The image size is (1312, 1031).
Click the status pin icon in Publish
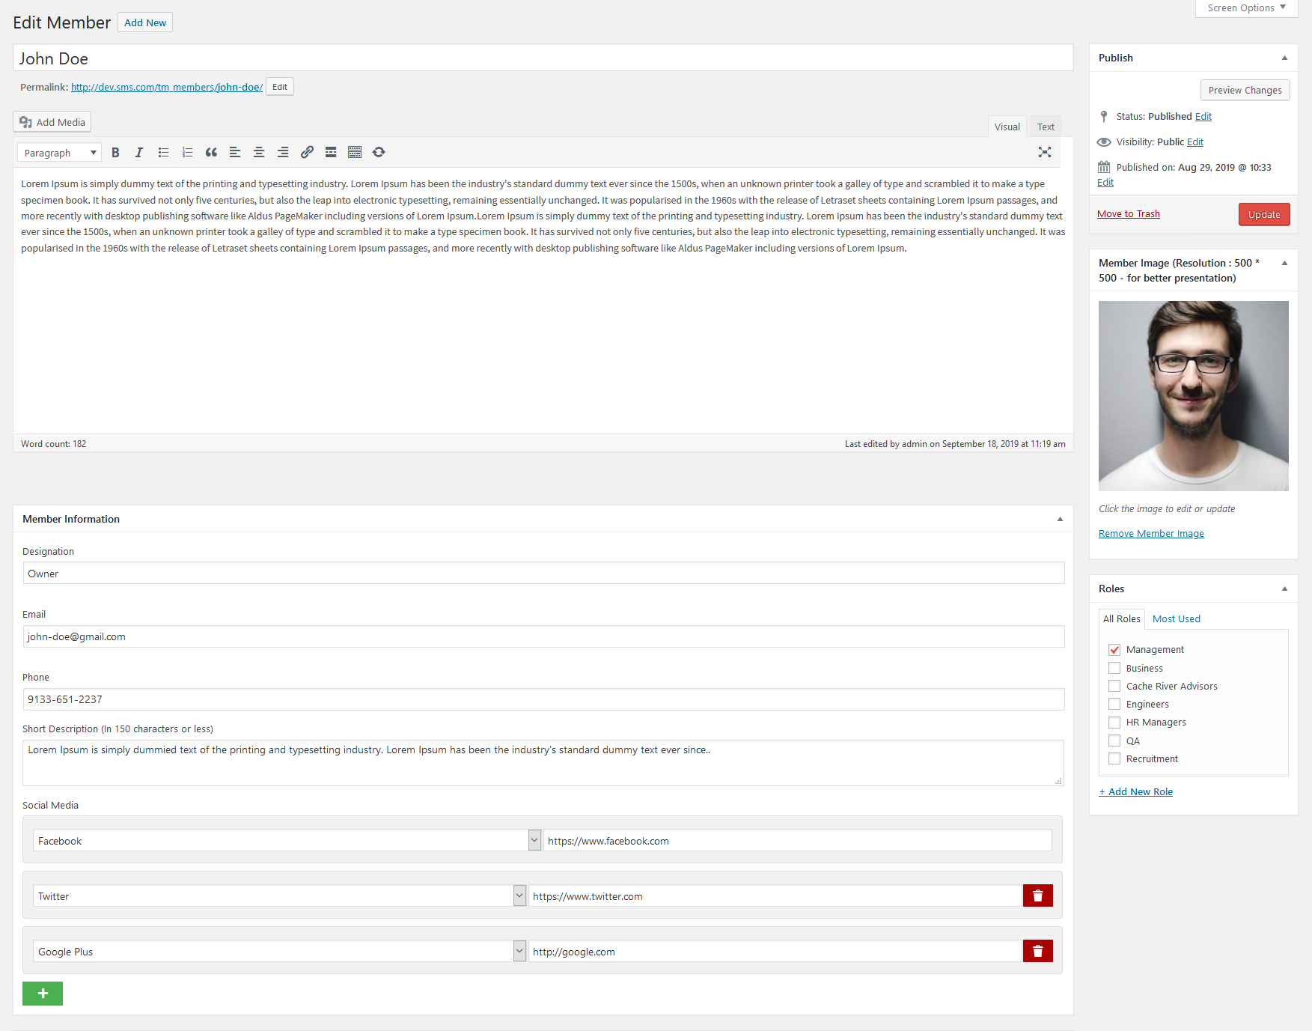(x=1104, y=116)
